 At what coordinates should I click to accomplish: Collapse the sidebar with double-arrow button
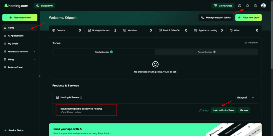[39, 76]
